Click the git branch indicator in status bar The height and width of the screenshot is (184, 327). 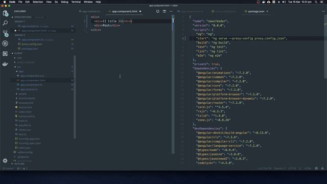8,168
